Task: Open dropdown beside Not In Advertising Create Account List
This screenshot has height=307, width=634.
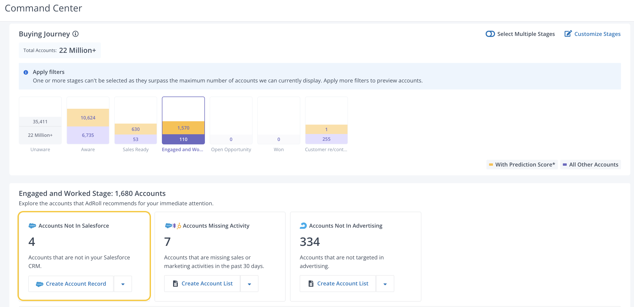Action: point(385,284)
